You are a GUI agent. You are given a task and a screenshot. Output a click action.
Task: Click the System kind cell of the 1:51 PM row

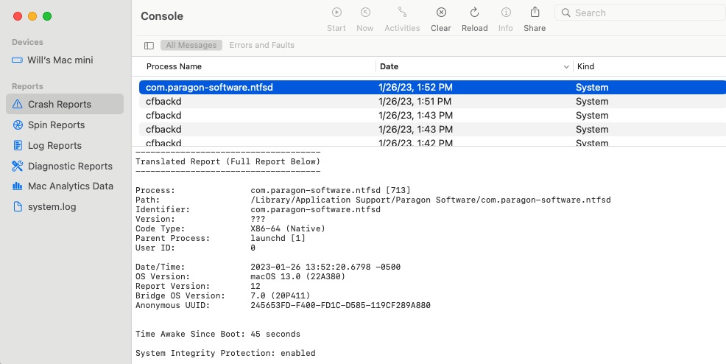pos(592,102)
